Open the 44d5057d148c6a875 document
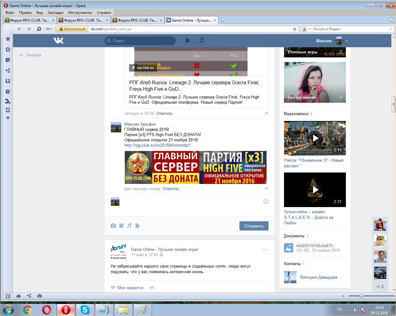 pos(315,246)
